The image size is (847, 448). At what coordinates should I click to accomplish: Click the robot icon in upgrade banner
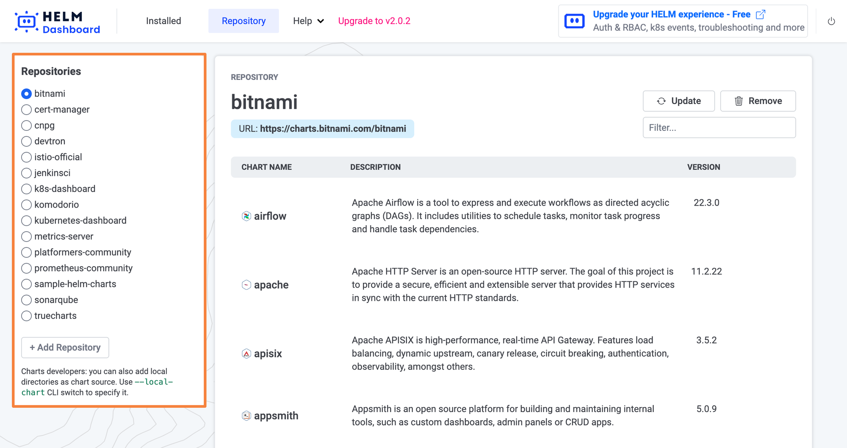click(x=575, y=21)
